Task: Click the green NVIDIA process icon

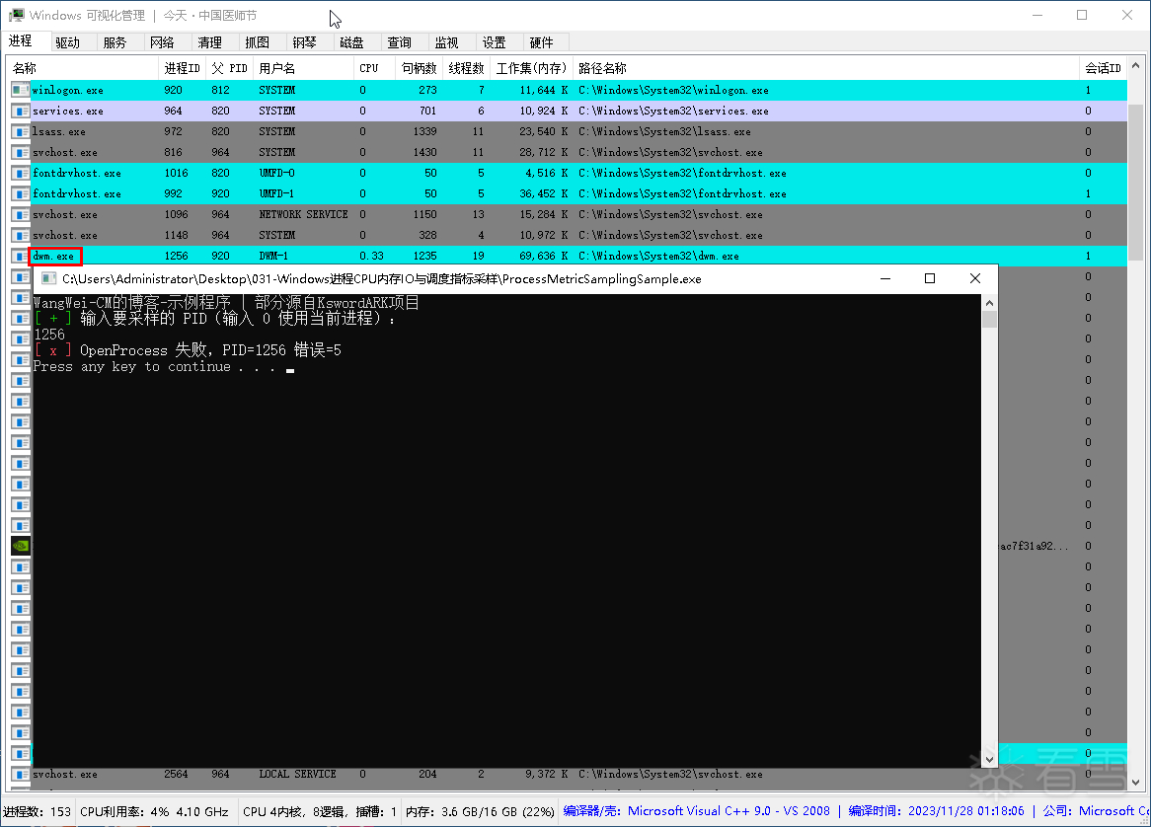Action: tap(21, 546)
